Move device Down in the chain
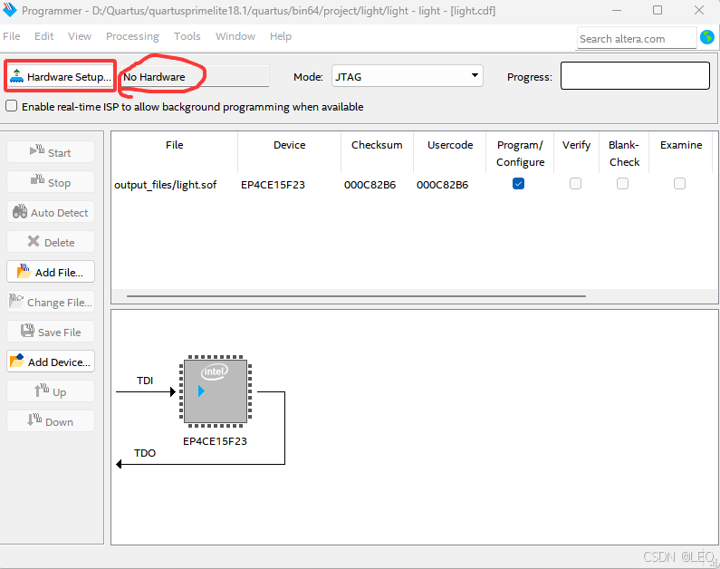 click(51, 421)
